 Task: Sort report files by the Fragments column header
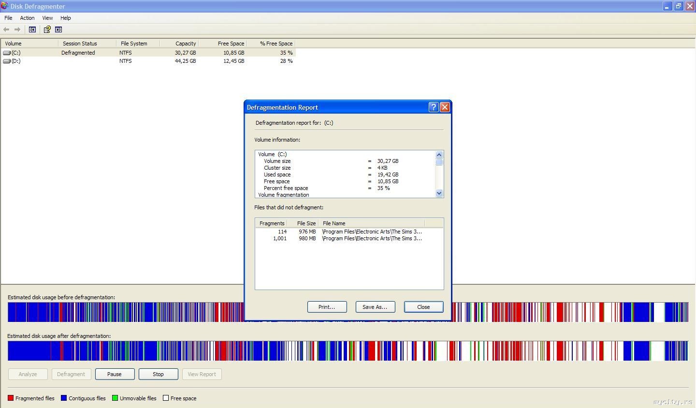pyautogui.click(x=271, y=223)
